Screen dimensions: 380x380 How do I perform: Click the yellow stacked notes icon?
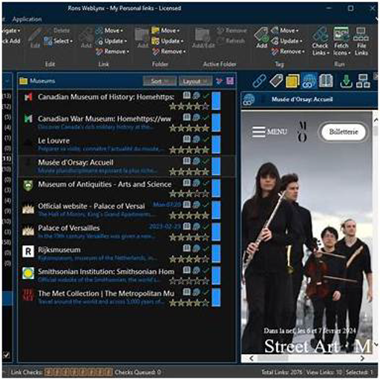click(x=292, y=81)
